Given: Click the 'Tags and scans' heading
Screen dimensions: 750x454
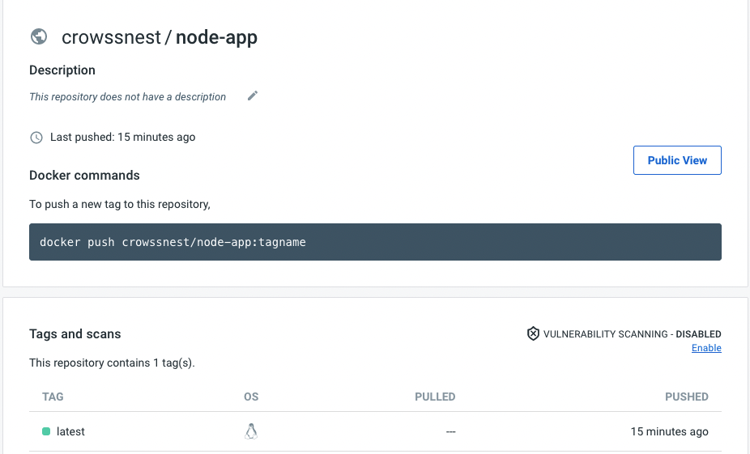Looking at the screenshot, I should [75, 333].
